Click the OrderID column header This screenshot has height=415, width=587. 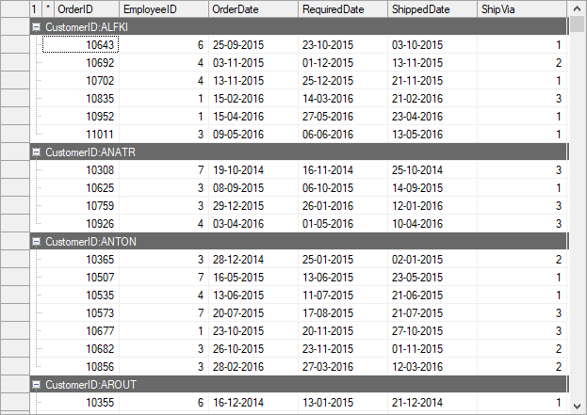click(87, 8)
